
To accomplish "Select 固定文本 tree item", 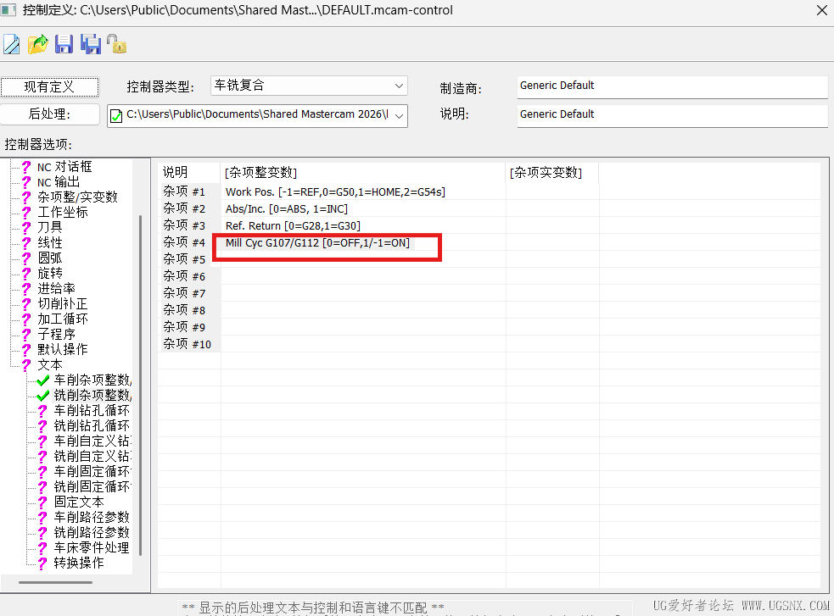I will coord(79,502).
